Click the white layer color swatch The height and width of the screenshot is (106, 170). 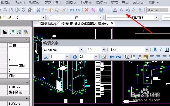pos(13,18)
